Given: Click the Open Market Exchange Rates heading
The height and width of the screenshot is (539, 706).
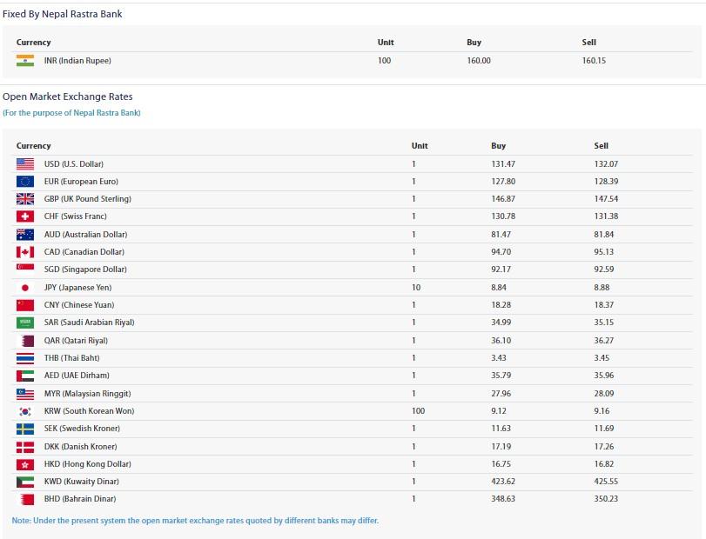Looking at the screenshot, I should (x=68, y=96).
